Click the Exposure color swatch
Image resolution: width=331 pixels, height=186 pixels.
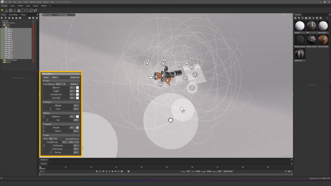point(78,88)
